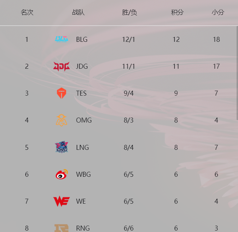Click the WBG Weibo eye logo

62,174
